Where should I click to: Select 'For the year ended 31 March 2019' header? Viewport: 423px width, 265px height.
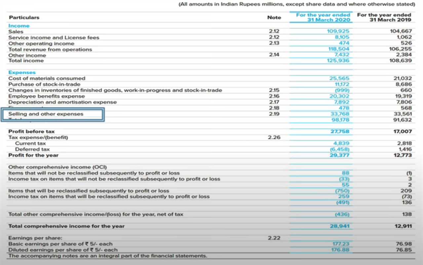[x=384, y=17]
